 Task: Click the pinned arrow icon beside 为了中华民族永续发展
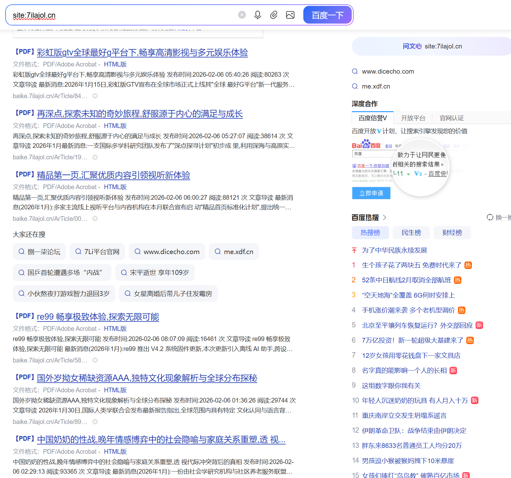tap(354, 250)
